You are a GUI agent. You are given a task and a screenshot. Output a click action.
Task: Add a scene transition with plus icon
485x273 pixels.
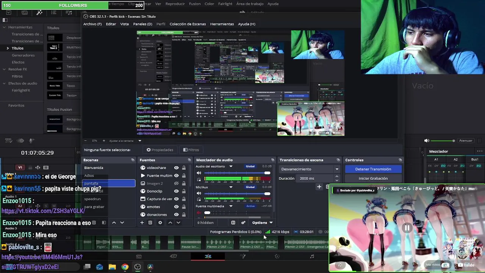click(319, 187)
